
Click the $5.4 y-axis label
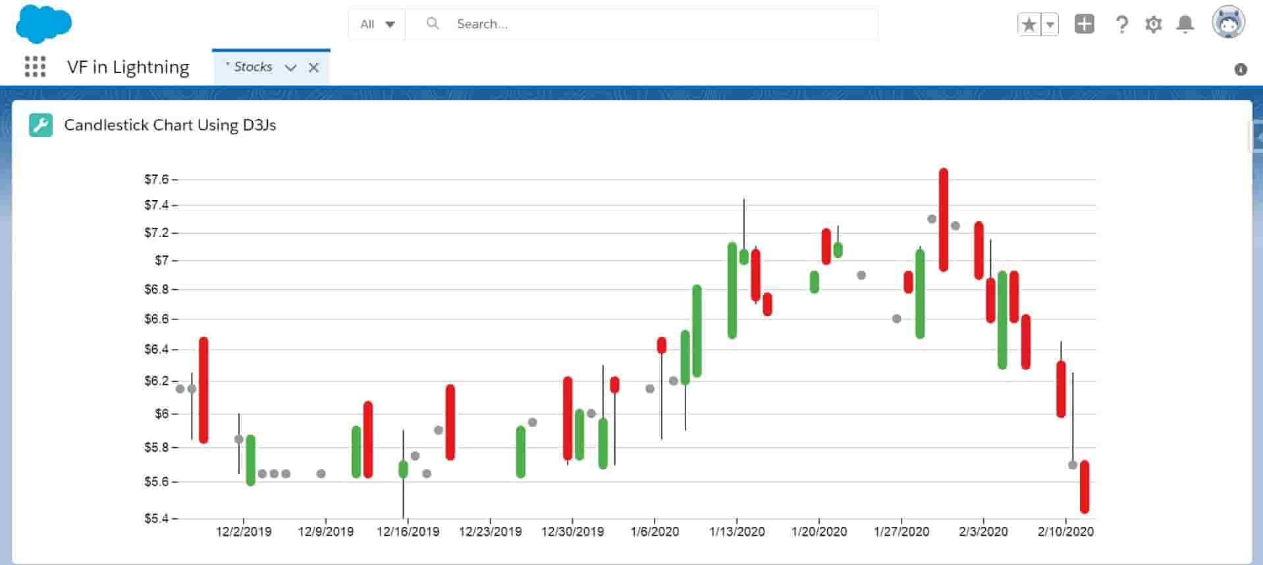click(157, 518)
